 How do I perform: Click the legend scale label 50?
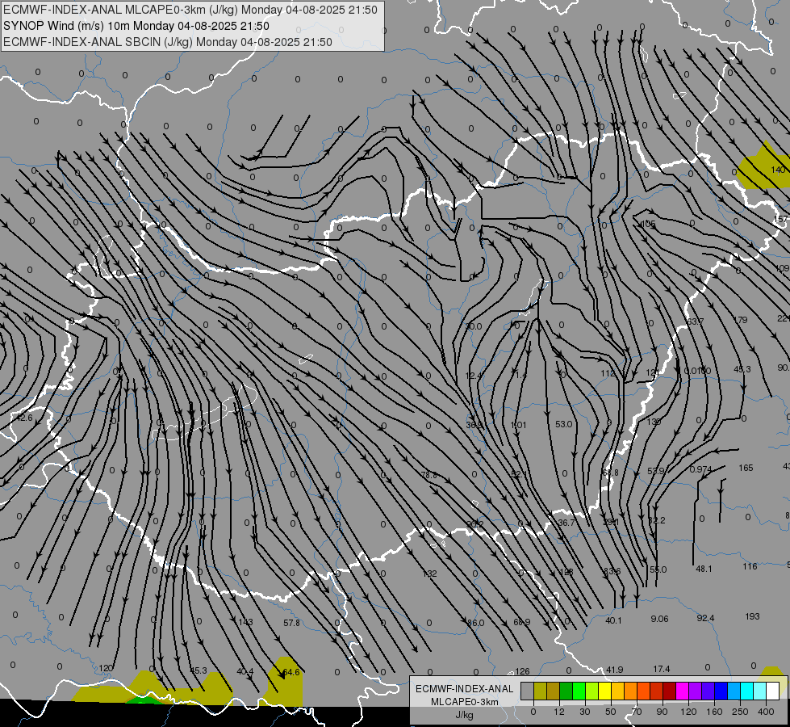pyautogui.click(x=611, y=712)
